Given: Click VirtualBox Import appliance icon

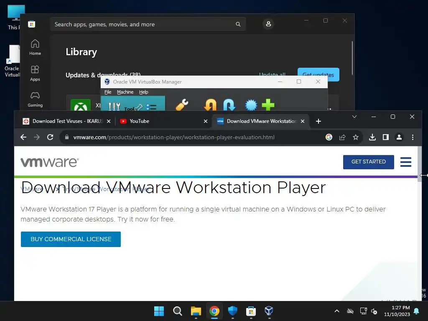Looking at the screenshot, I should 211,105.
